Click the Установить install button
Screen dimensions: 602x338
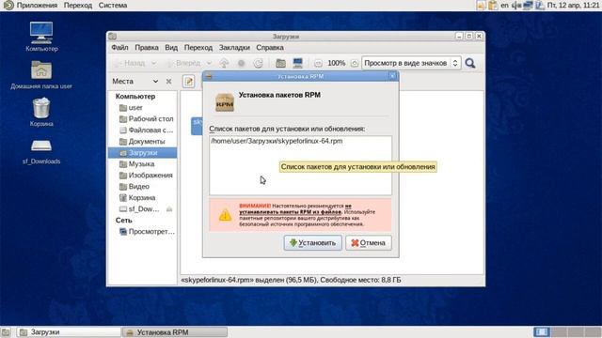click(312, 243)
